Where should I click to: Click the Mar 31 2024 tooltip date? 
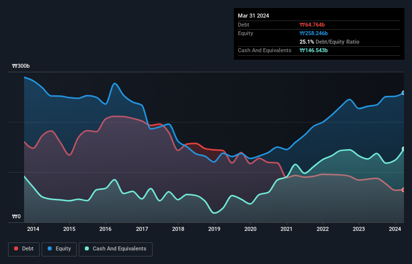[x=253, y=16]
